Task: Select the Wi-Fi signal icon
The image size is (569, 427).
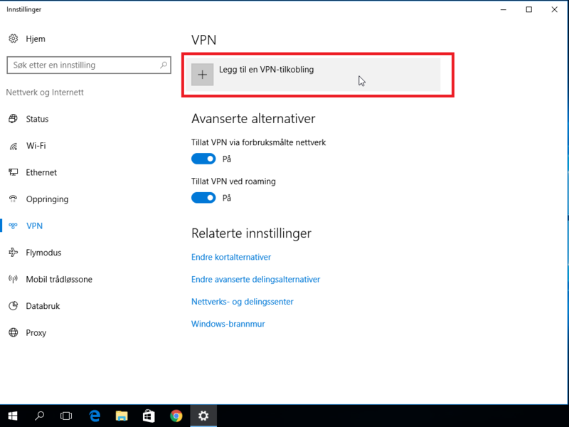Action: pos(13,146)
